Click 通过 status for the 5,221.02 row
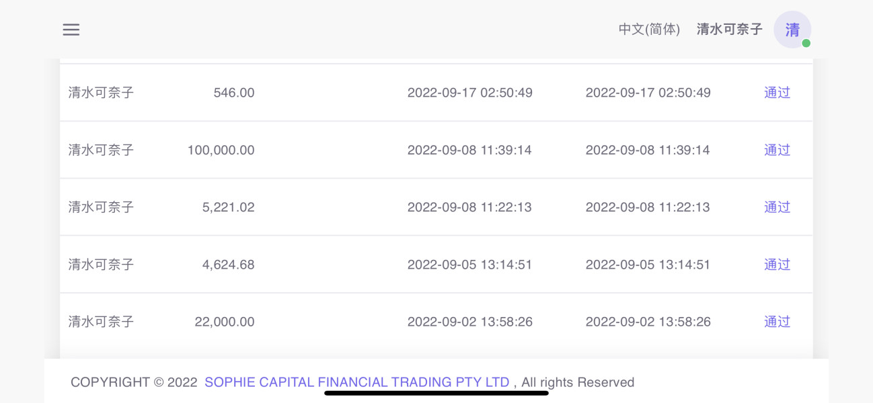Viewport: 873px width, 403px height. (777, 207)
